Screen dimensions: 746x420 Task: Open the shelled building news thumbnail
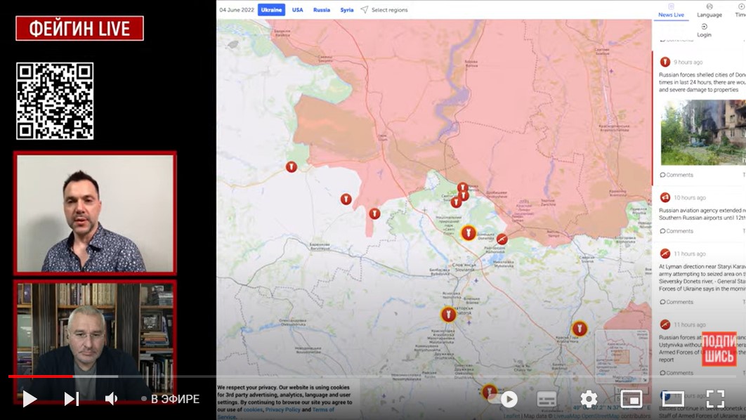[x=702, y=132]
